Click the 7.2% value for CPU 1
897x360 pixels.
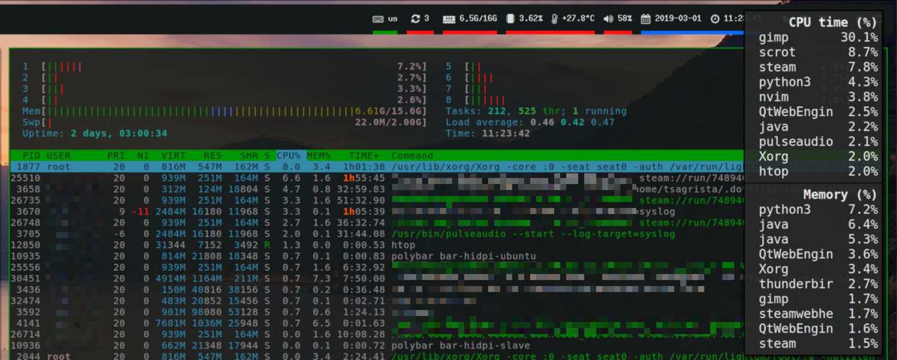coord(410,66)
